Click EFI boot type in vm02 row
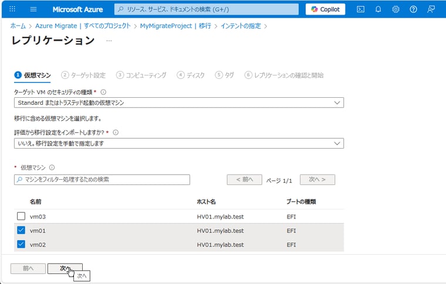Screen dimensions: 446x284 (x=291, y=245)
